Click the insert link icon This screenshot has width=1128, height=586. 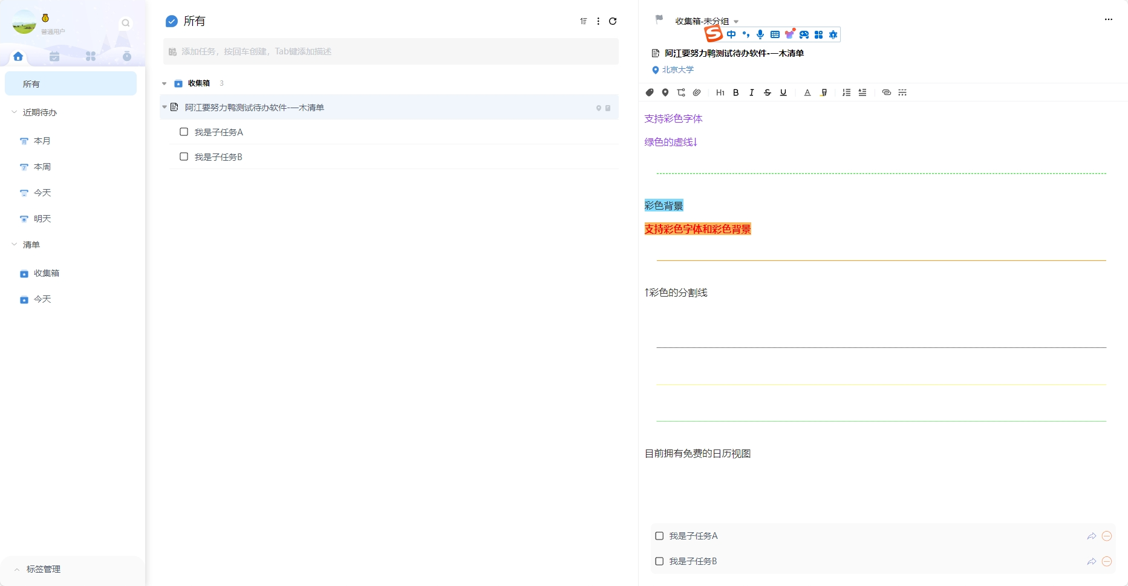[886, 92]
